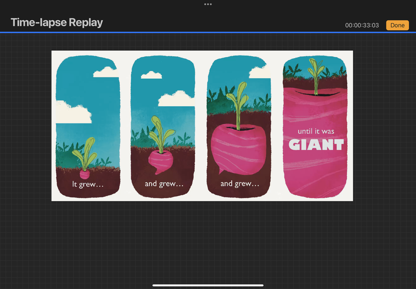Click the tiny radish in first panel
Screen dimensions: 416x289
point(85,173)
